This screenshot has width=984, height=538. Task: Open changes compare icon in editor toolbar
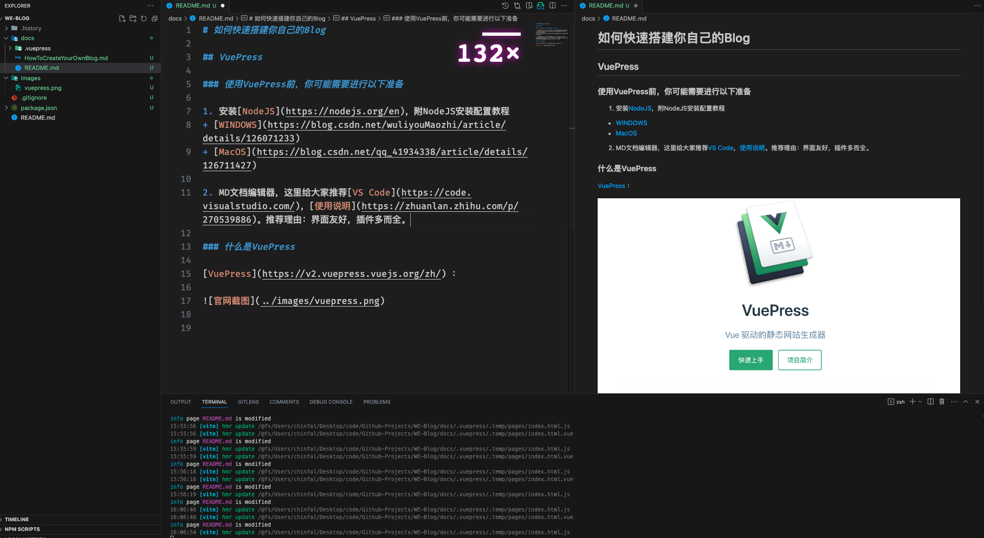[517, 5]
